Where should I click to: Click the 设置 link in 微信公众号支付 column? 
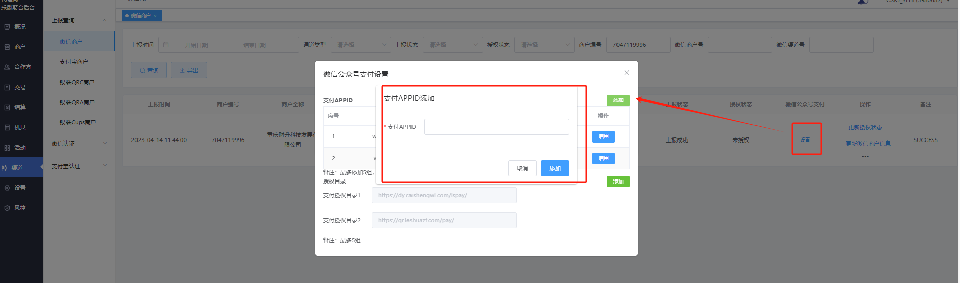(805, 140)
